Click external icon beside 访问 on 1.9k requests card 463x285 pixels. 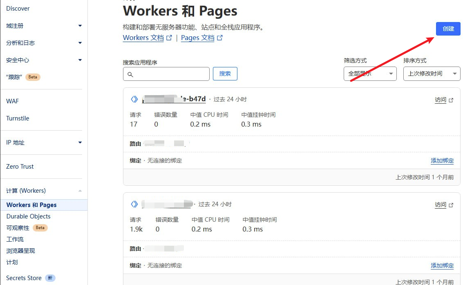[x=451, y=205]
